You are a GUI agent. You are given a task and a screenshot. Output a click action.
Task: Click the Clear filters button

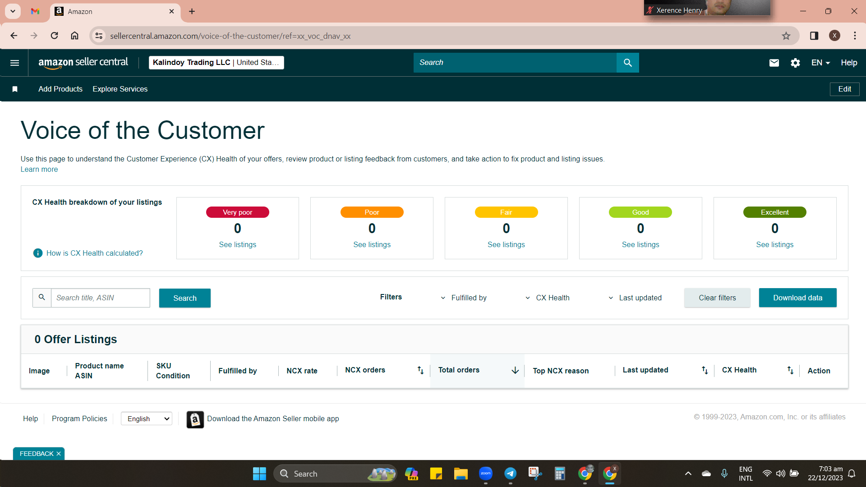pos(717,298)
